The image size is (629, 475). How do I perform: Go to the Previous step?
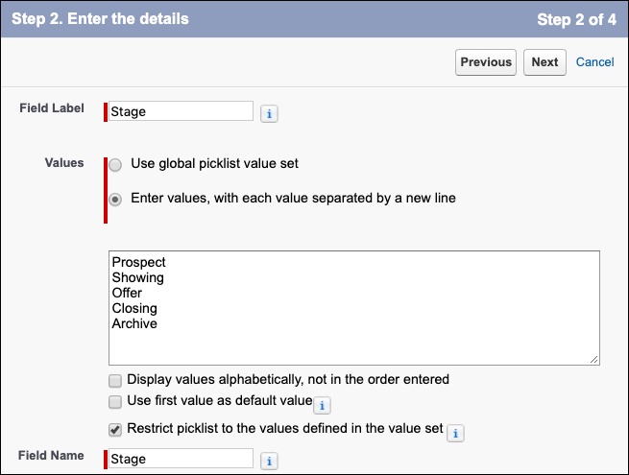[x=486, y=62]
